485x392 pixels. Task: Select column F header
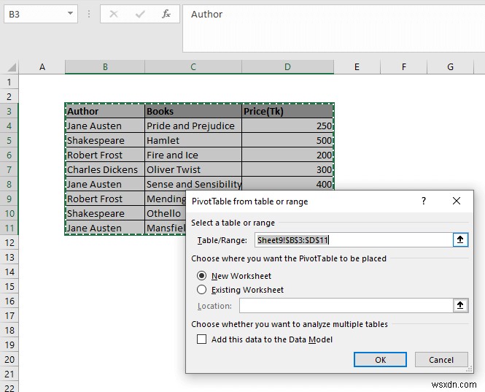pos(403,67)
